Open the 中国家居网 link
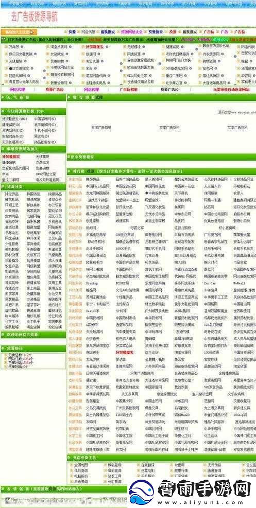Viewport: 256px width, 508px height. (x=153, y=387)
